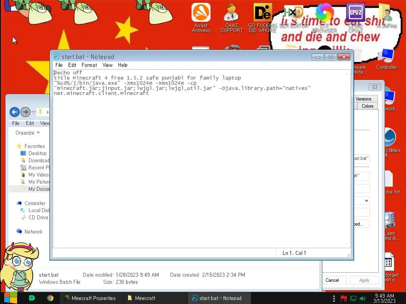
Task: Open Xi JinPing folder icon
Action: [x=386, y=15]
